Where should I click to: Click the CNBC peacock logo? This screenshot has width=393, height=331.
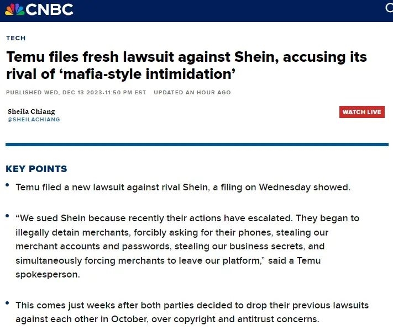pos(14,9)
